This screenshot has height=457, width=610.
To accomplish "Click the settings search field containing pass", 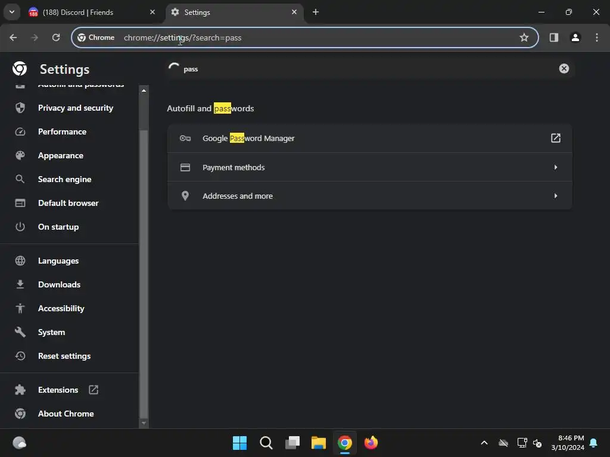I will coord(369,69).
